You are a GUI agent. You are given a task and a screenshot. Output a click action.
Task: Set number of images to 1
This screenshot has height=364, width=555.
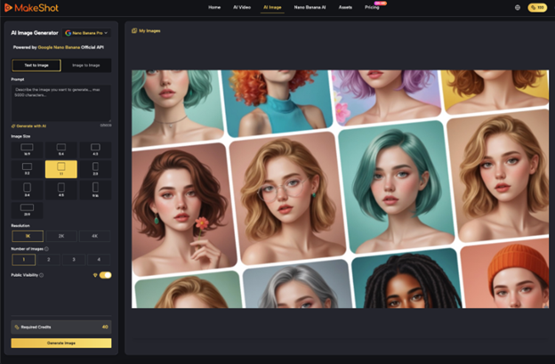pos(24,260)
